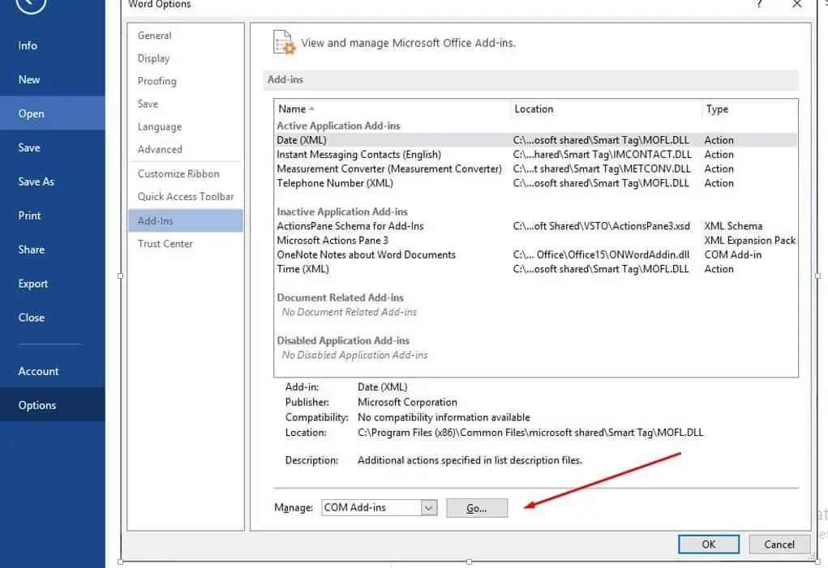This screenshot has width=828, height=568.
Task: Click the XML Expansion Pack type cell
Action: pyautogui.click(x=750, y=241)
